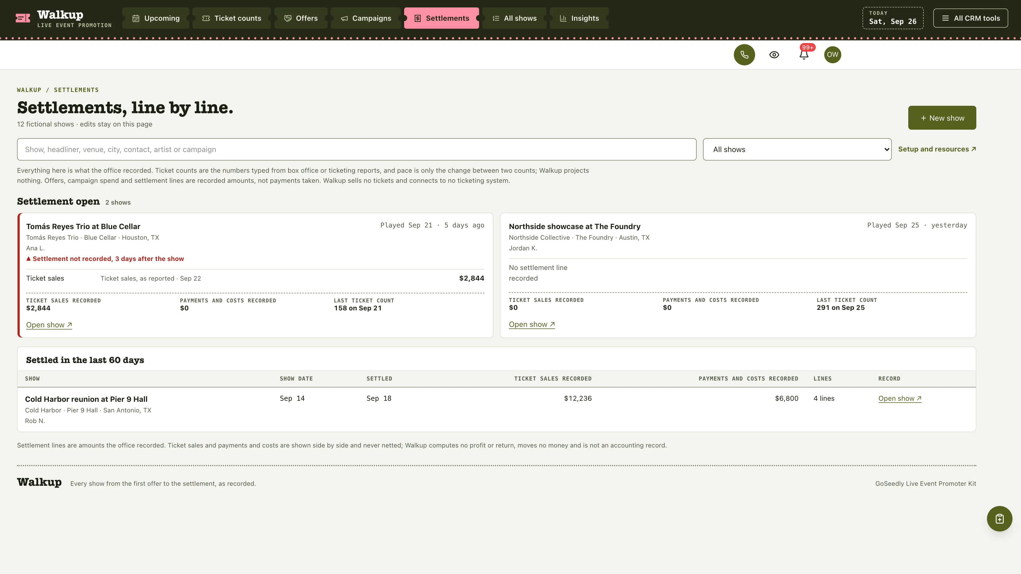The width and height of the screenshot is (1021, 574).
Task: Click the 291 on Sep 25 ticket count
Action: (840, 307)
